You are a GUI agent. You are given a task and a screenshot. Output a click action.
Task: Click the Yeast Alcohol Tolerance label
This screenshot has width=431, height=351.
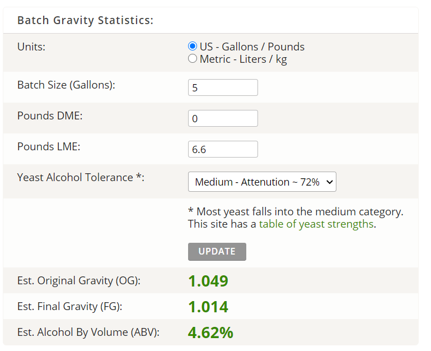click(x=81, y=178)
